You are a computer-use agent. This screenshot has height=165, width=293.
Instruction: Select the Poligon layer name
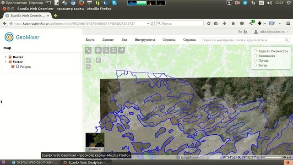tap(26, 66)
